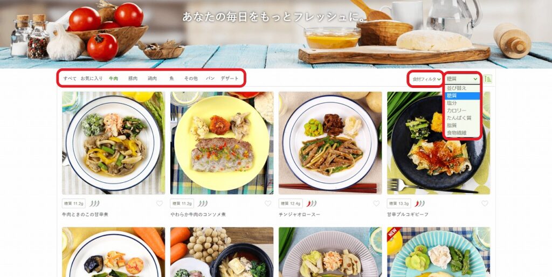Open the 食材フィルタ dropdown
Viewport: 552px width, 277px height.
[x=426, y=79]
